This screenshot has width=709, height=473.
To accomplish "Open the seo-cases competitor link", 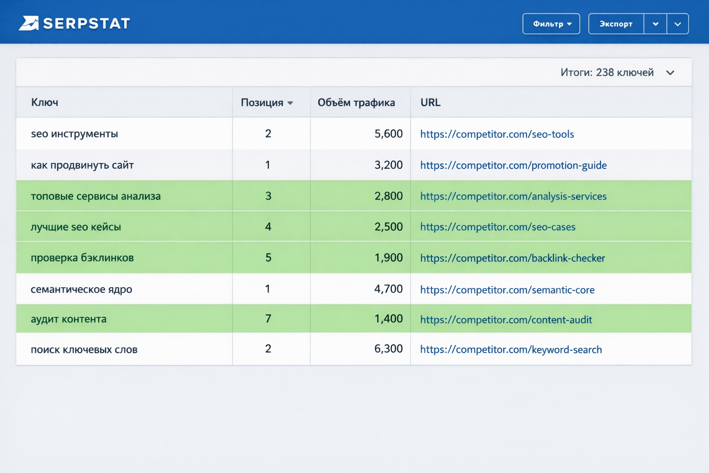I will [498, 227].
